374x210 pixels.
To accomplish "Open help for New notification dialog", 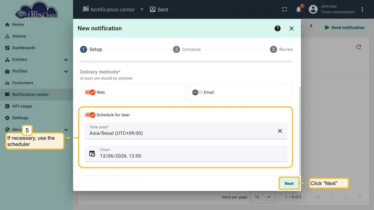I will click(277, 28).
